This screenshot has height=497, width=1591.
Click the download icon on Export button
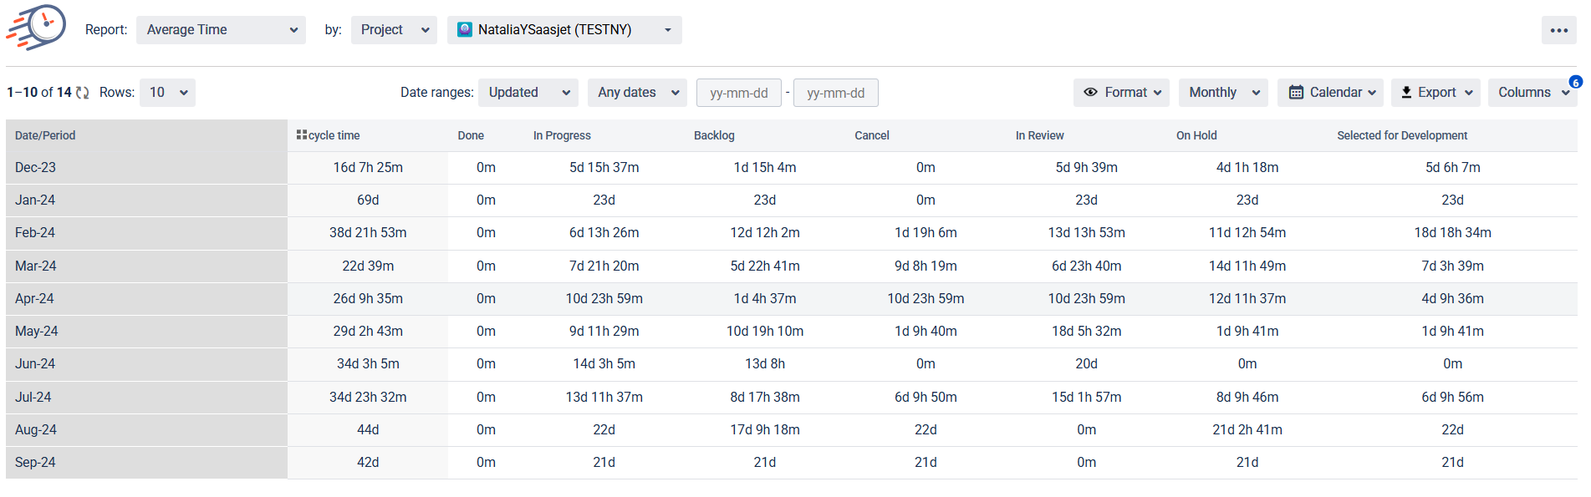coord(1406,93)
